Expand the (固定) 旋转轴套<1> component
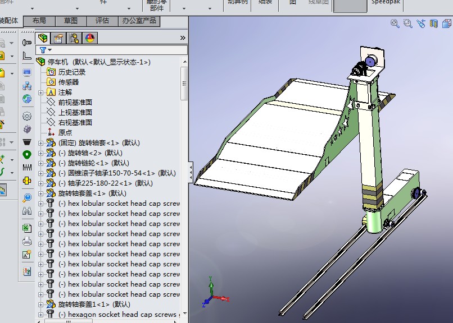453x323 pixels. pos(40,143)
